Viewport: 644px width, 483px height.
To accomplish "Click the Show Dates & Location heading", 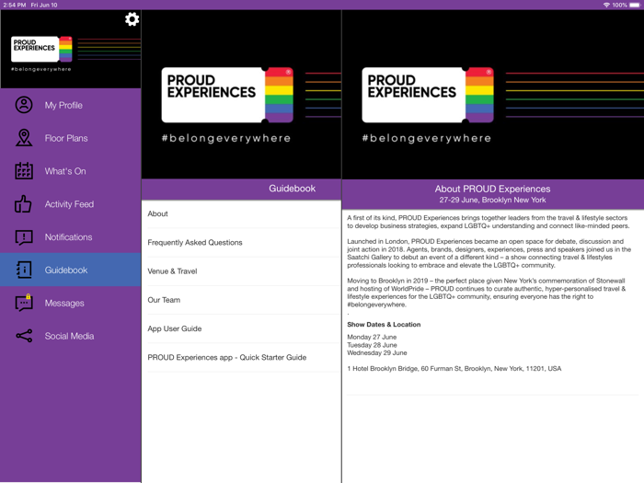I will pos(384,325).
